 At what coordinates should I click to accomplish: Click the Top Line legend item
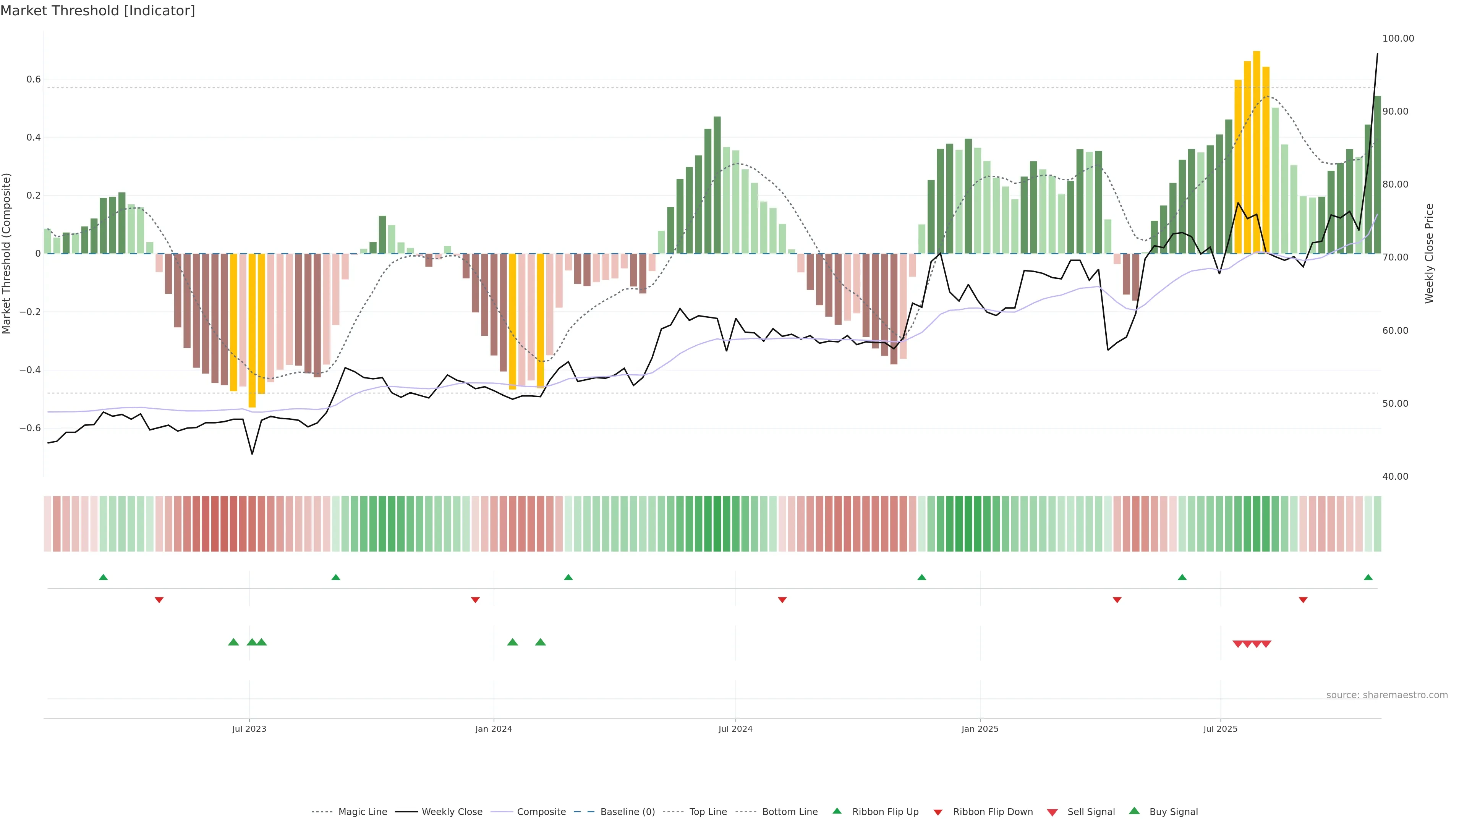708,812
